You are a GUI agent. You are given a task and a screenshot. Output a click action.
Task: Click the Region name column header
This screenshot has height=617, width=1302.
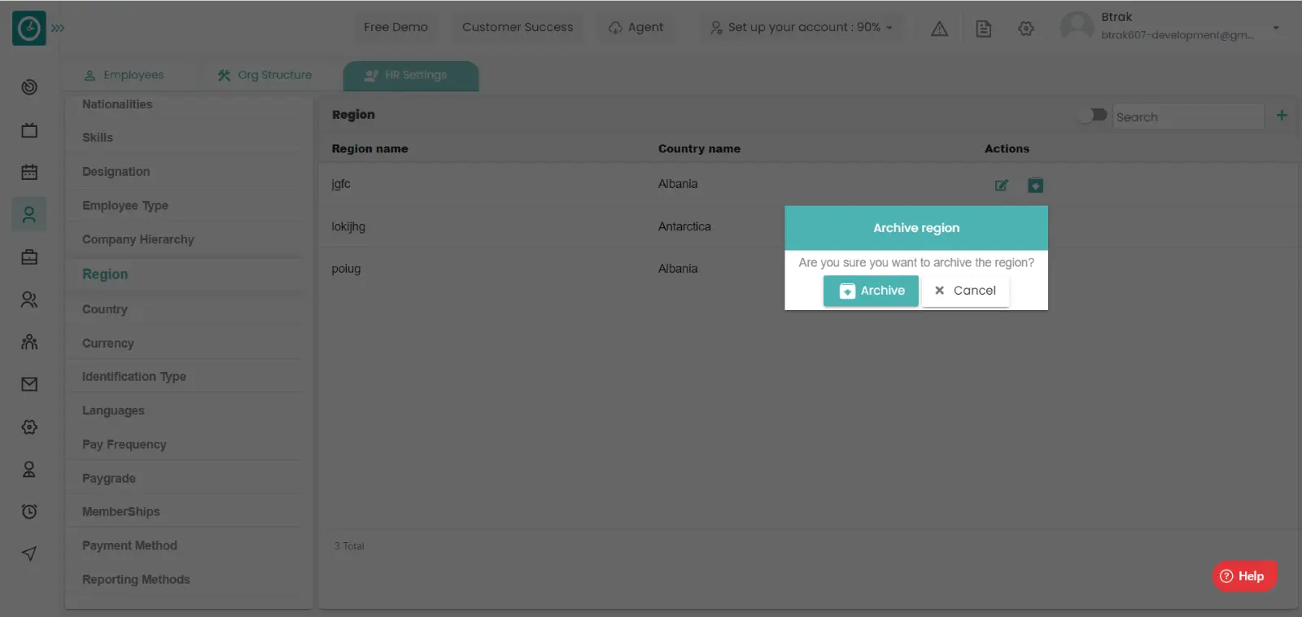(x=369, y=149)
